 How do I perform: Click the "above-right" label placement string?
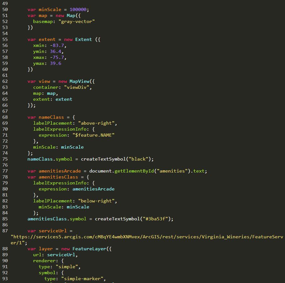[x=98, y=123]
